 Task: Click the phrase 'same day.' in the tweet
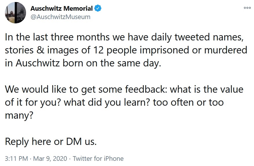(139, 63)
